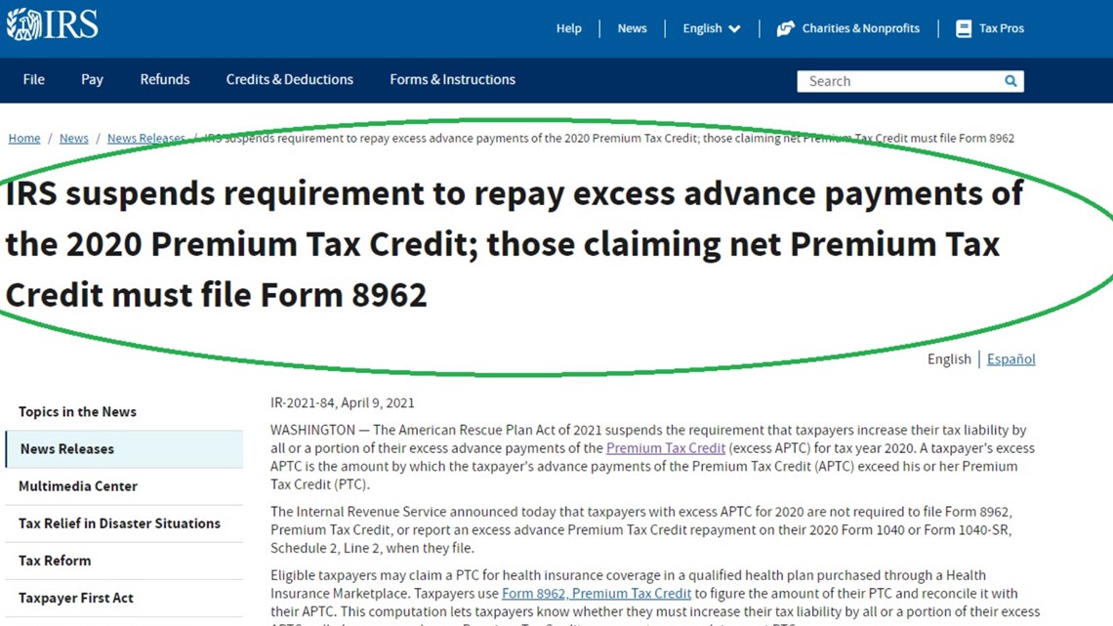Go to News Releases breadcrumb link
This screenshot has width=1113, height=626.
click(x=146, y=139)
